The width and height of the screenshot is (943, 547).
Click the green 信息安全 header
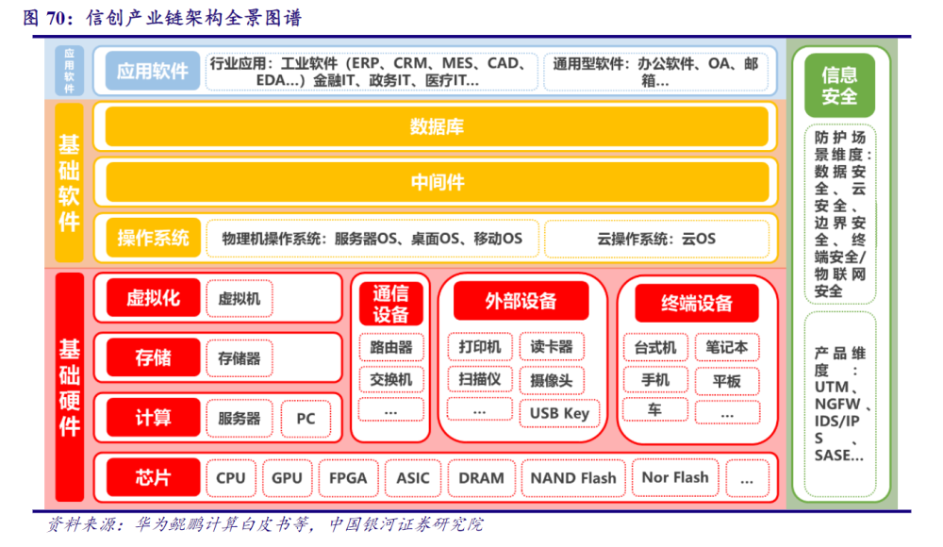click(839, 86)
